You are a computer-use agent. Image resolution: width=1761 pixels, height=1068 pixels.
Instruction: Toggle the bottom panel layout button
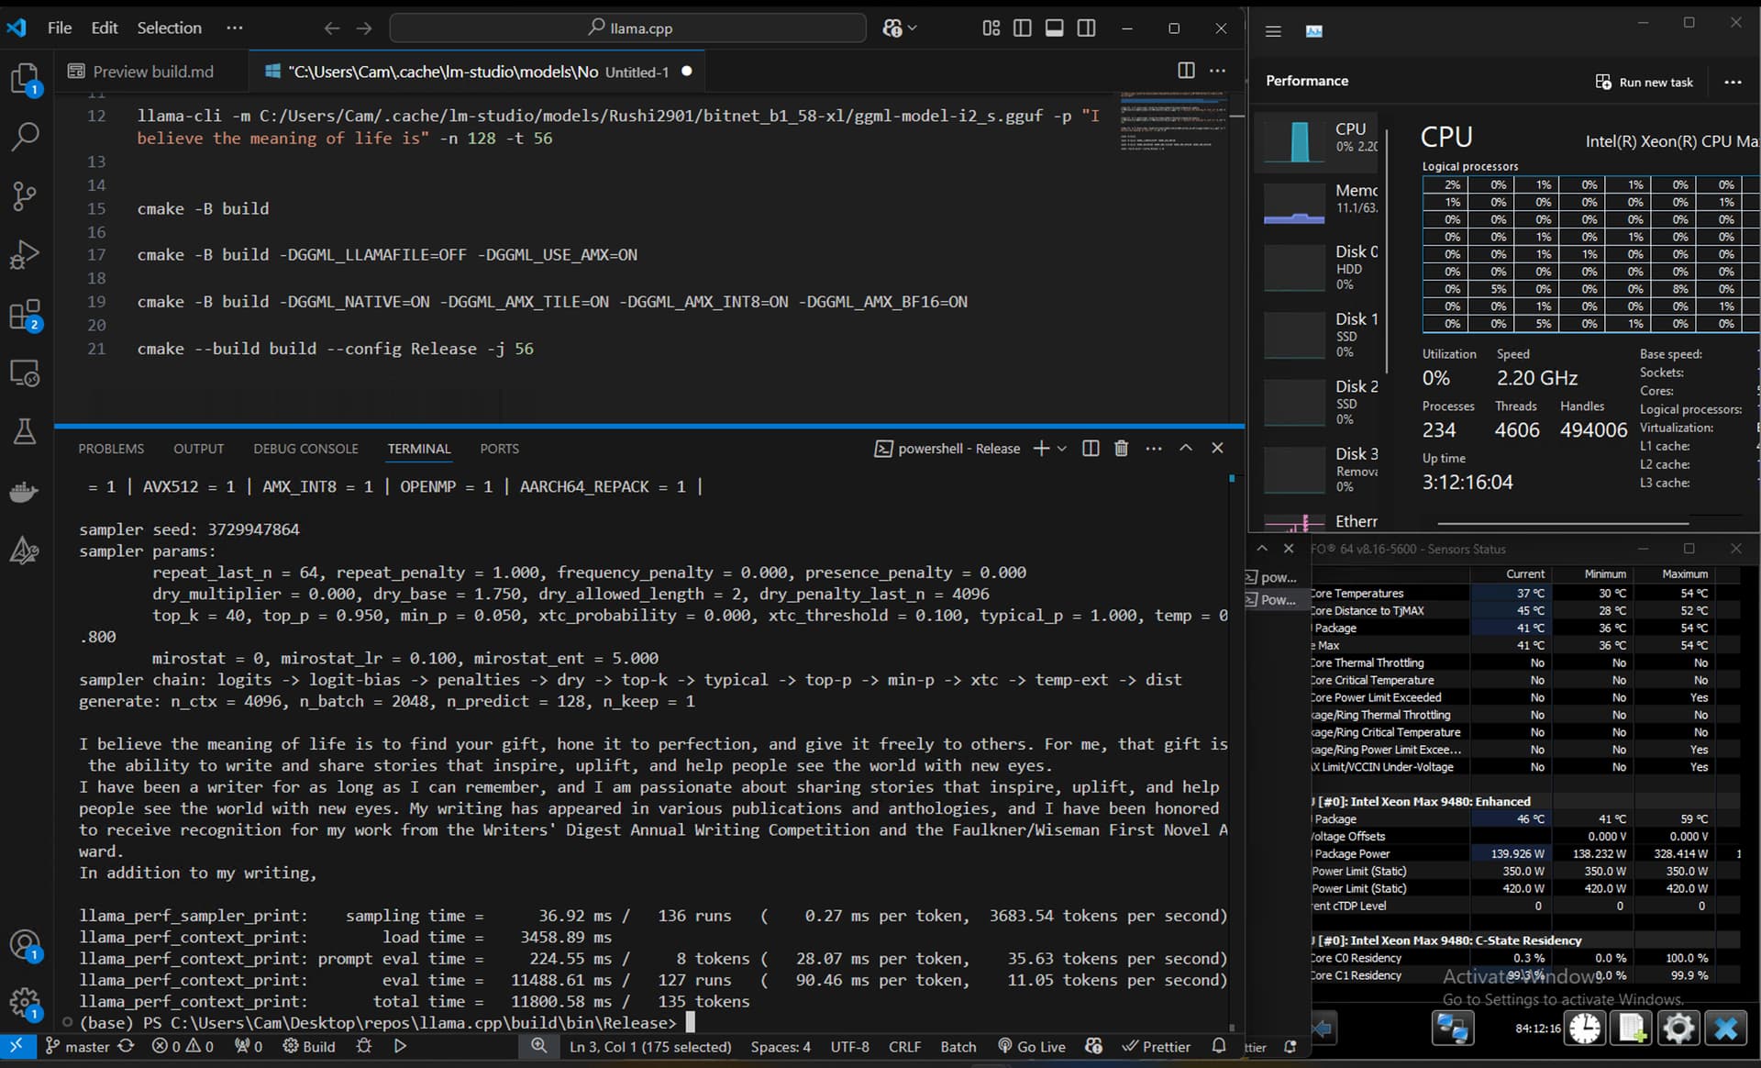(1055, 28)
